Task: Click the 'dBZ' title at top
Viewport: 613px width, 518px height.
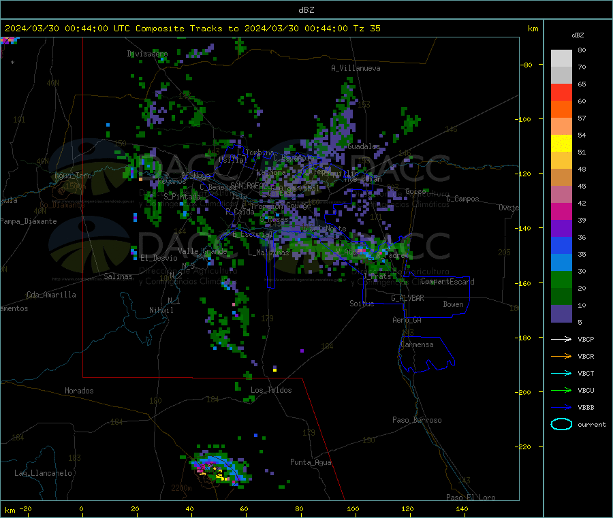Action: click(306, 10)
